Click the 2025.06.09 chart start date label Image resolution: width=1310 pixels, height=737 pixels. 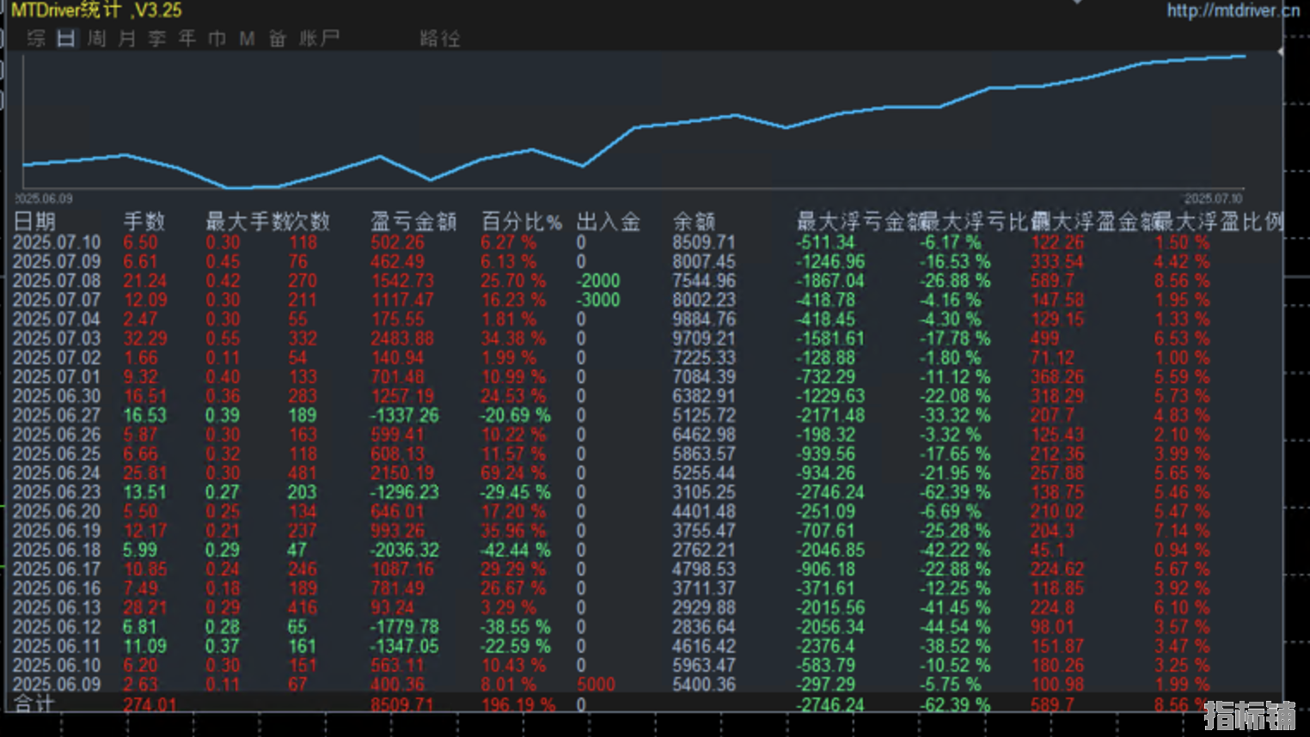pyautogui.click(x=44, y=198)
